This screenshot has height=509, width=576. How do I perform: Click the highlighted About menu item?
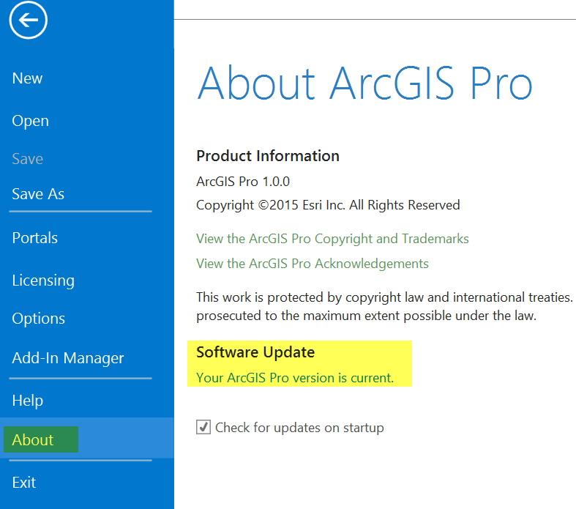point(33,439)
